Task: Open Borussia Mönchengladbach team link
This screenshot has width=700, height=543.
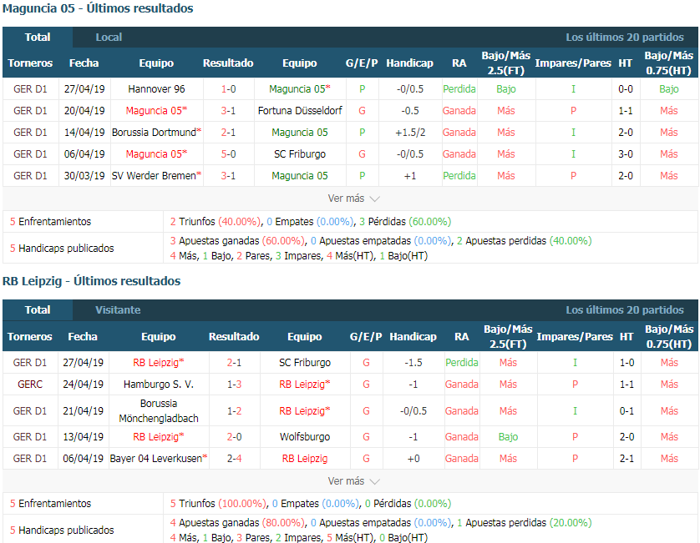Action: coord(159,411)
